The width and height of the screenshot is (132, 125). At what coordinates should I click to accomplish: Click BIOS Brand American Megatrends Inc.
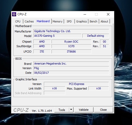coord(71,64)
